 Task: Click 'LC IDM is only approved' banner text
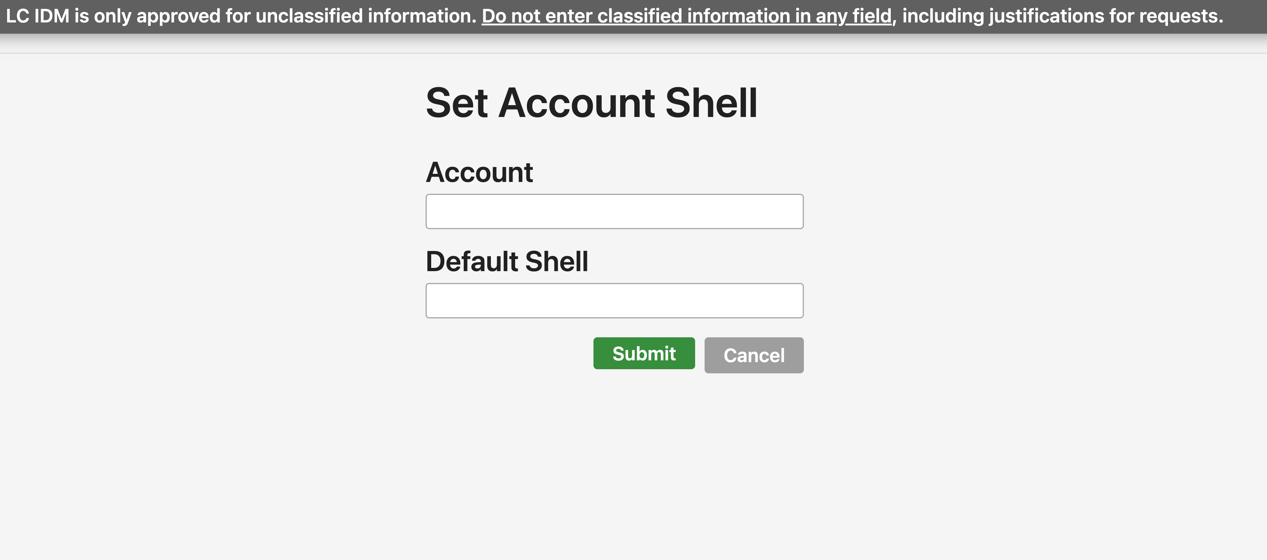click(x=113, y=16)
